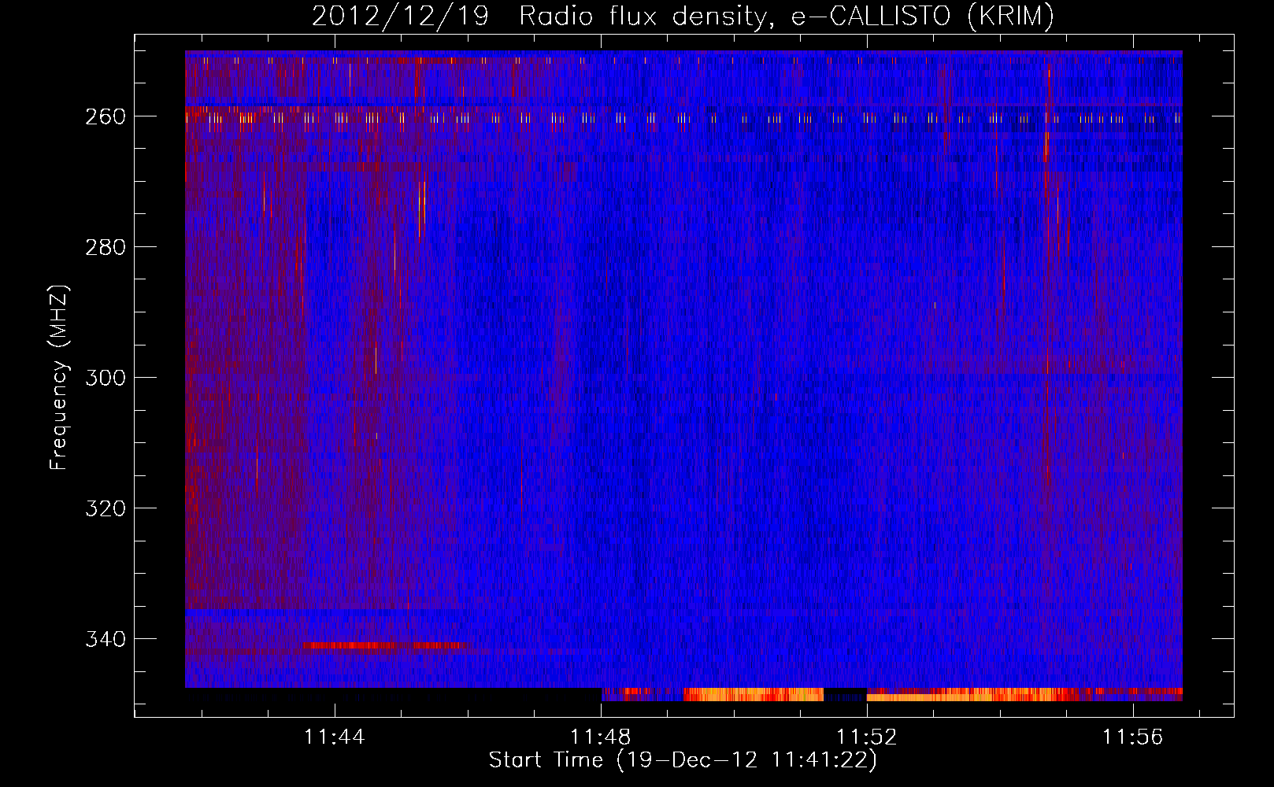Click the 'Start Time (19-Dec-12 11:41:22)' axis label
Image resolution: width=1274 pixels, height=787 pixels.
tap(683, 760)
